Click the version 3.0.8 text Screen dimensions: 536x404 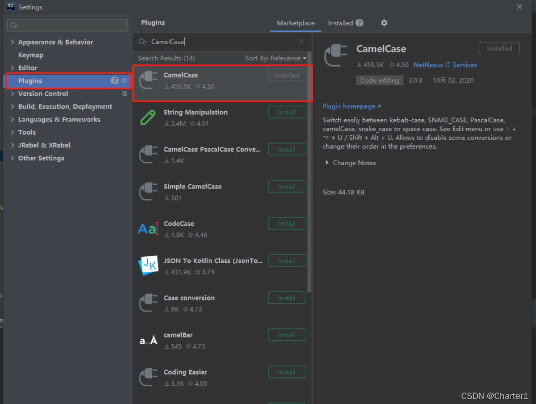pyautogui.click(x=415, y=80)
